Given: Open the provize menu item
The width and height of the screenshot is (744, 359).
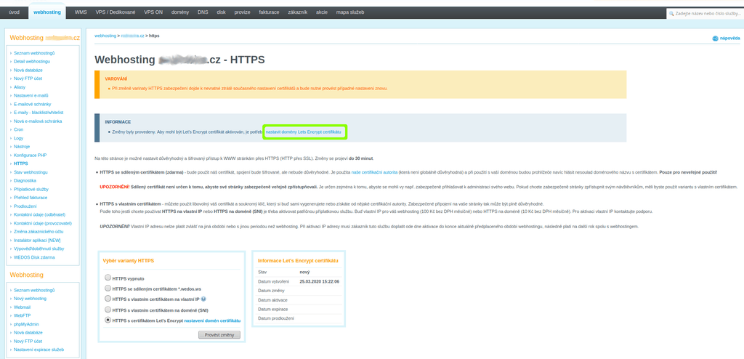Looking at the screenshot, I should (x=242, y=12).
